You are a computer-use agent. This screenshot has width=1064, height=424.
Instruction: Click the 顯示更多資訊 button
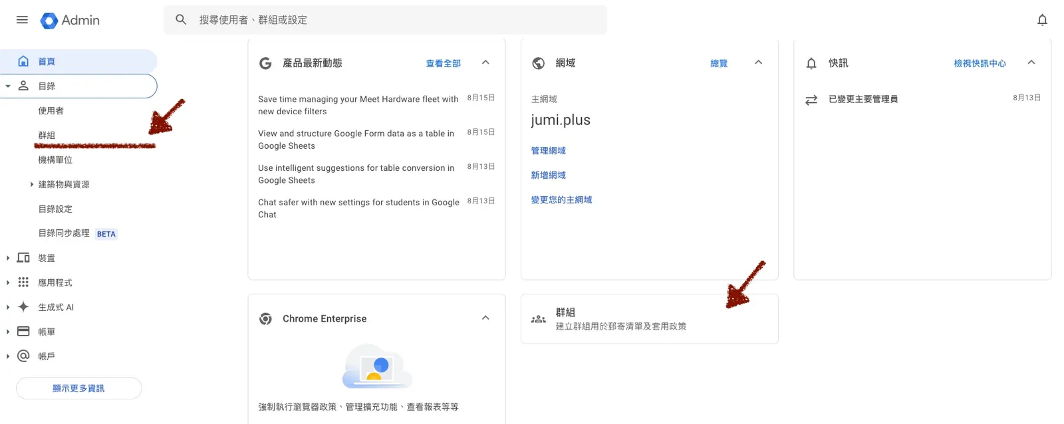[x=78, y=388]
